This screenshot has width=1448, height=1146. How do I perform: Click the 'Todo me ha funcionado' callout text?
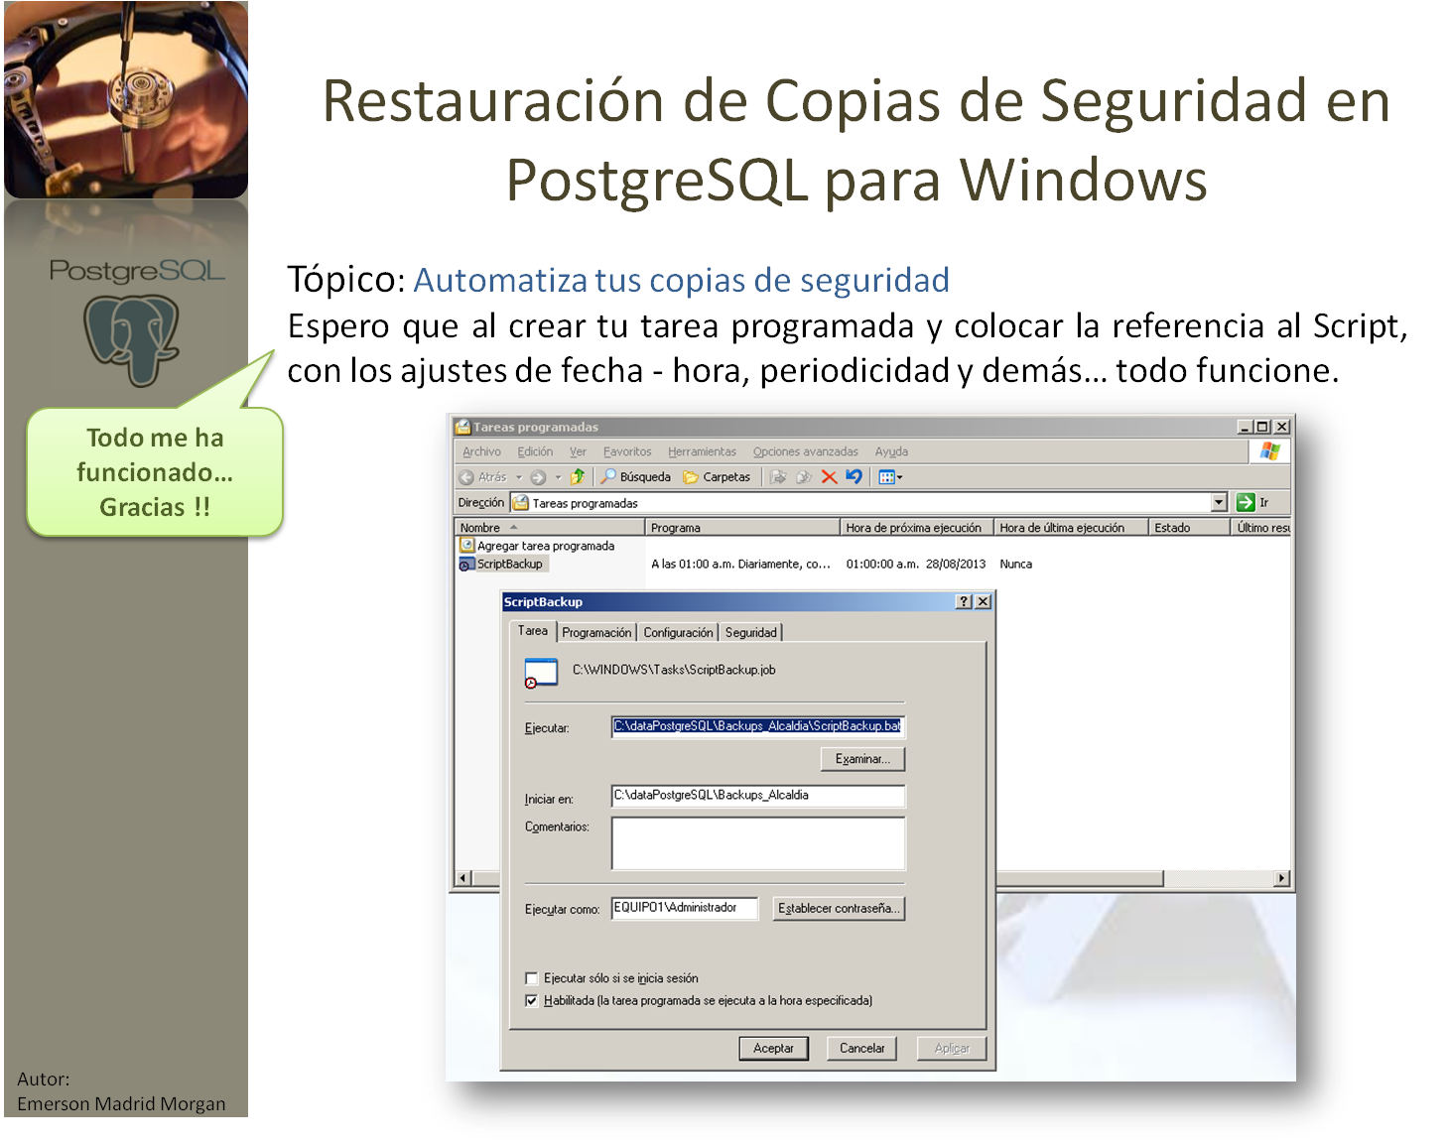click(x=155, y=472)
